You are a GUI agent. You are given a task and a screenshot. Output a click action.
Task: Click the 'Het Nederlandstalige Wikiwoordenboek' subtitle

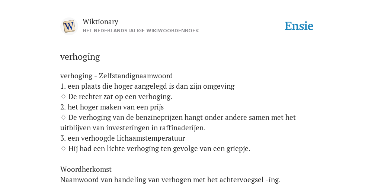pos(141,31)
